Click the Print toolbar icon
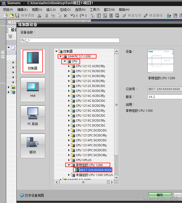Viewport: 182px width, 203px height. tap(39, 16)
